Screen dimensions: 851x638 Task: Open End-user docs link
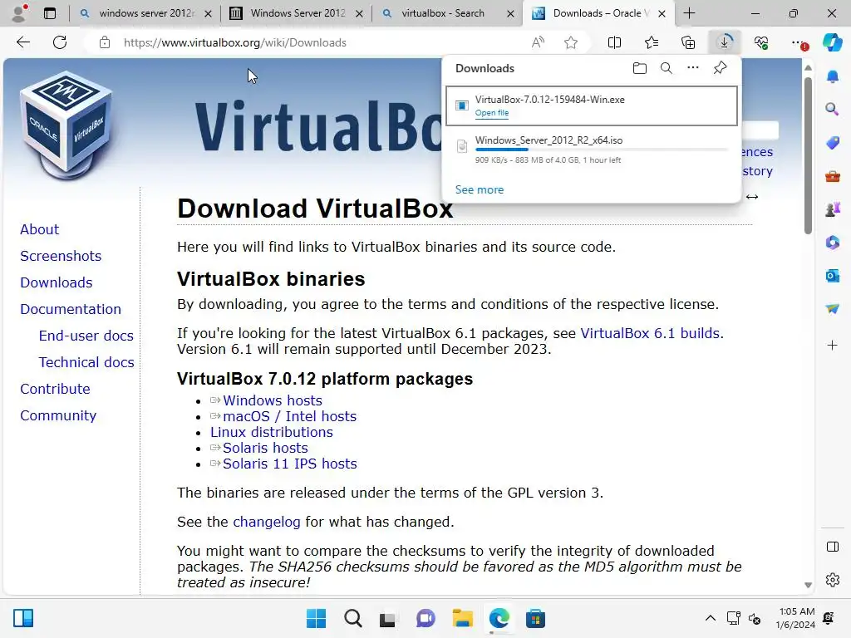[x=86, y=336]
